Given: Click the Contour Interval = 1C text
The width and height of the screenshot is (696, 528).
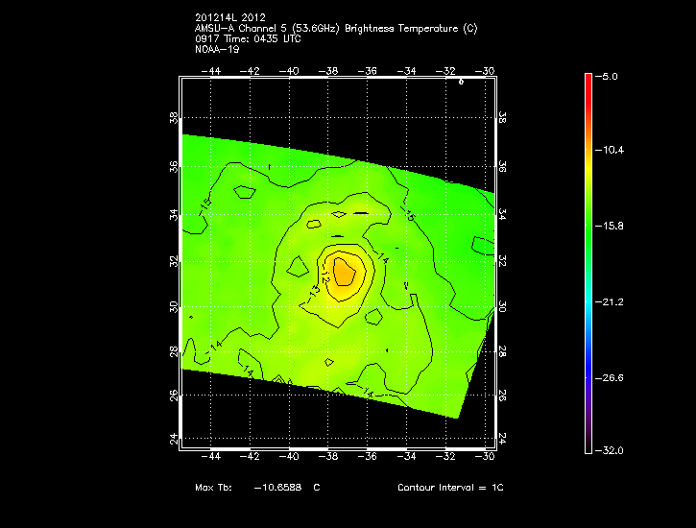Looking at the screenshot, I should coord(450,488).
